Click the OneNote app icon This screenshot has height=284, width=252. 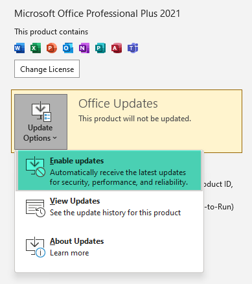click(84, 48)
